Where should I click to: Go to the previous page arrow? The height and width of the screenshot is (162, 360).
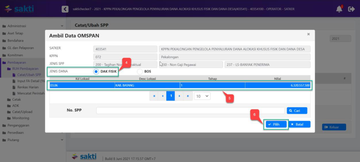163,96
